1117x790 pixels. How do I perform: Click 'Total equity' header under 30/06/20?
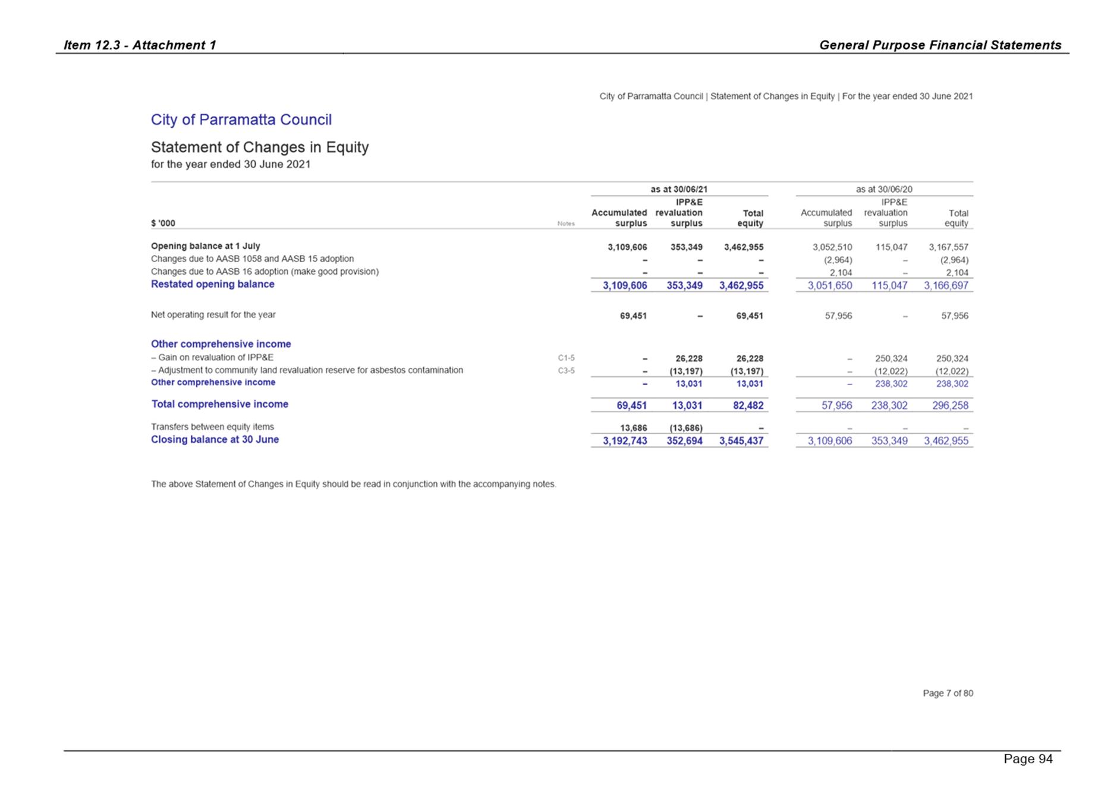956,218
